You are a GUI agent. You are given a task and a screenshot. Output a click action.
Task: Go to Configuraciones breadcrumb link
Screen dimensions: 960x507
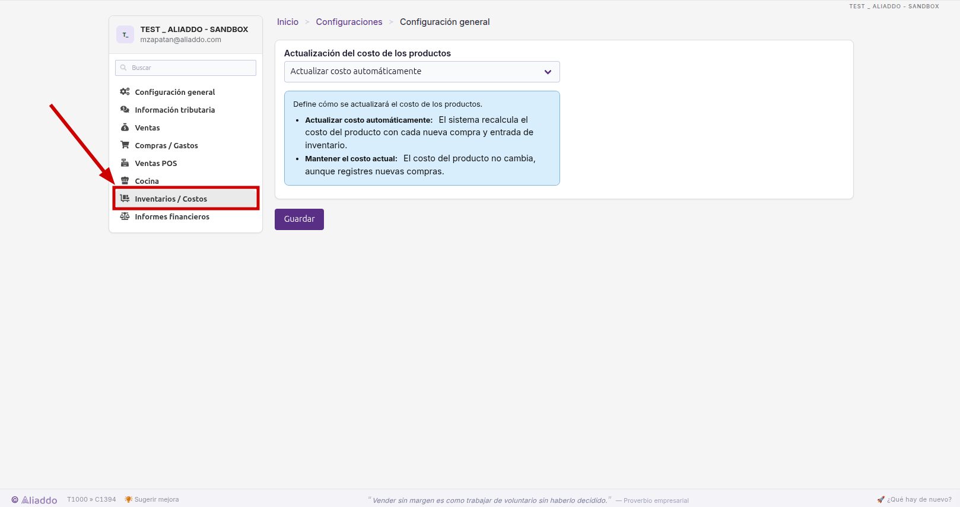coord(349,22)
